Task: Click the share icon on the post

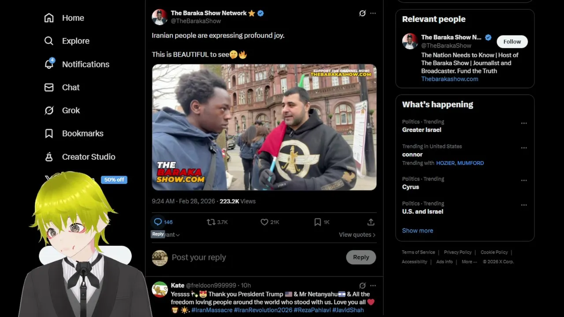Action: point(371,222)
